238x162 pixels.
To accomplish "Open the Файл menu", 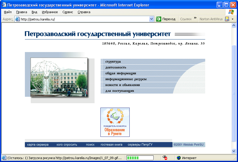I will [x=8, y=12].
